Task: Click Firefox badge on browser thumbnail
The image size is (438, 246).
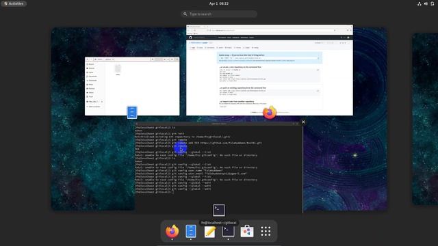Action: click(270, 112)
